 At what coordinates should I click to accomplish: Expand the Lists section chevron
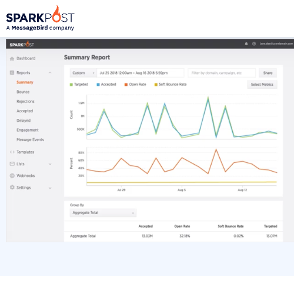point(50,164)
